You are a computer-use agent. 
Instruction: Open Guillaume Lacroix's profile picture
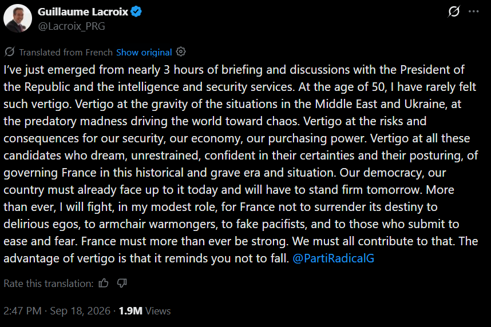pyautogui.click(x=18, y=18)
